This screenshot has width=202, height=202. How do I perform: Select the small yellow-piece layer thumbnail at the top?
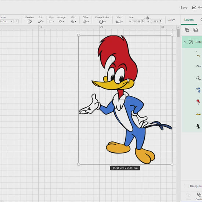coord(198,55)
